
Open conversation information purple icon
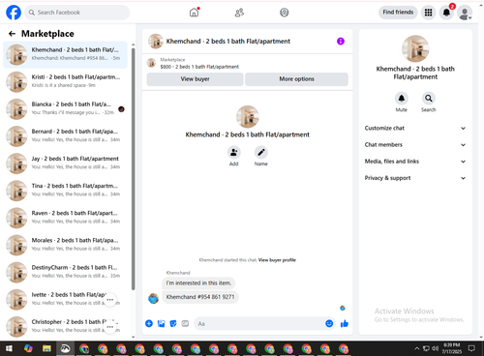[341, 42]
